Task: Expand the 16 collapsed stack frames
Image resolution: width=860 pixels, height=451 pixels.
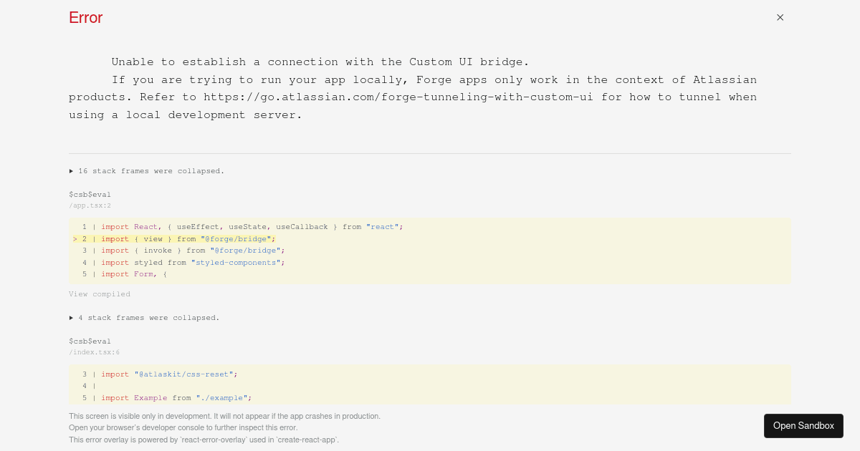Action: click(x=147, y=171)
